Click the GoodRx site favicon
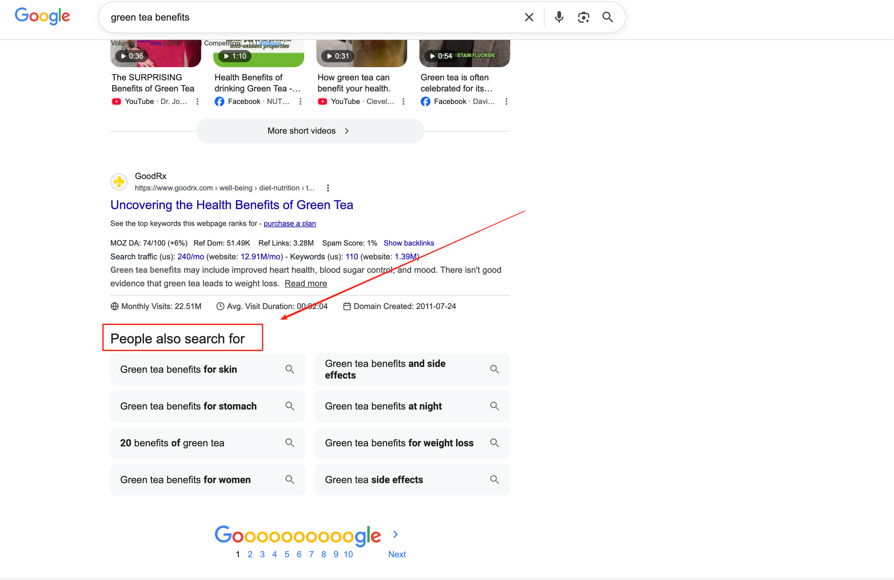This screenshot has width=894, height=580. pos(119,182)
